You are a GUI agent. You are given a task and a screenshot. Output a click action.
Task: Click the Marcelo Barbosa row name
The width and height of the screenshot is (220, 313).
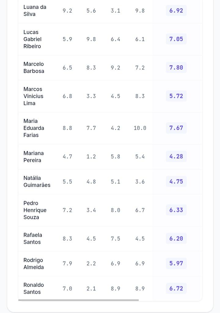pos(34,67)
